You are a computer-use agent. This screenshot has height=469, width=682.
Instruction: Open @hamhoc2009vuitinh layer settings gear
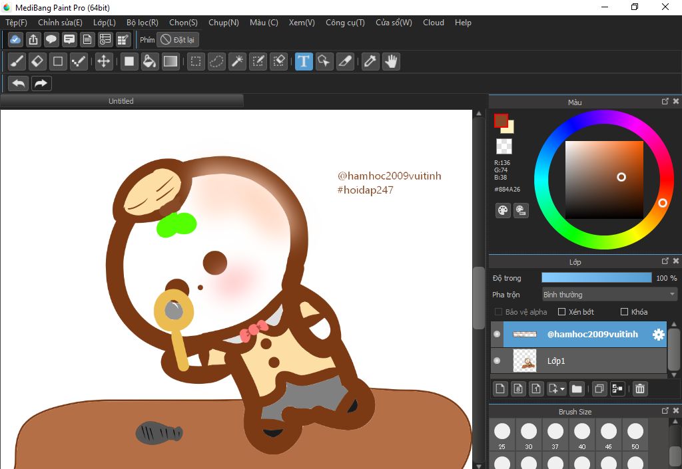pyautogui.click(x=659, y=335)
